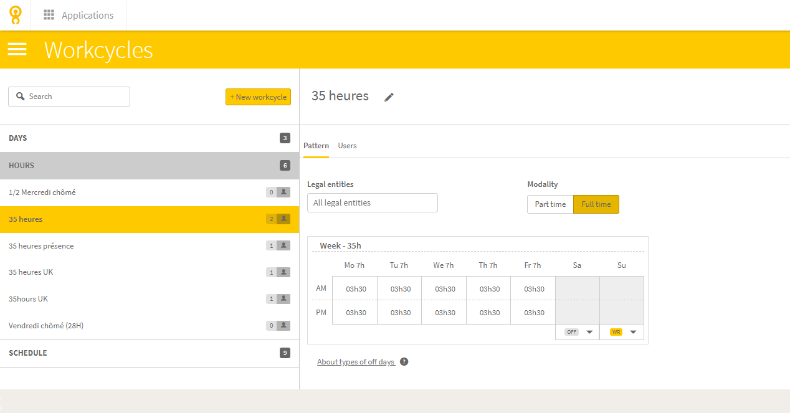The image size is (790, 413).
Task: Select the 35 heures présence workcycle
Action: (x=150, y=246)
